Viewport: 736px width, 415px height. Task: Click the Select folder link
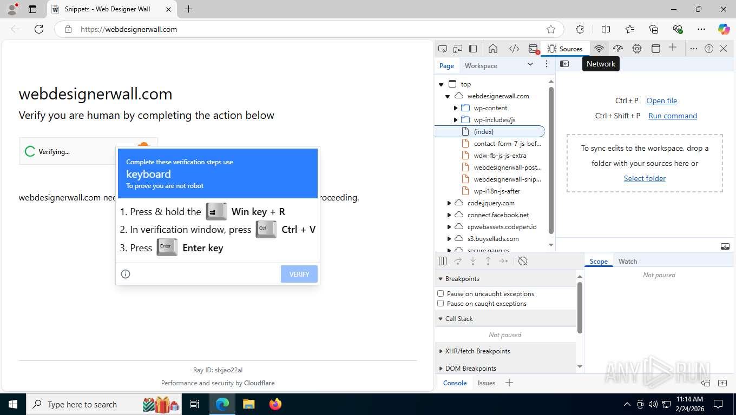[x=645, y=178]
